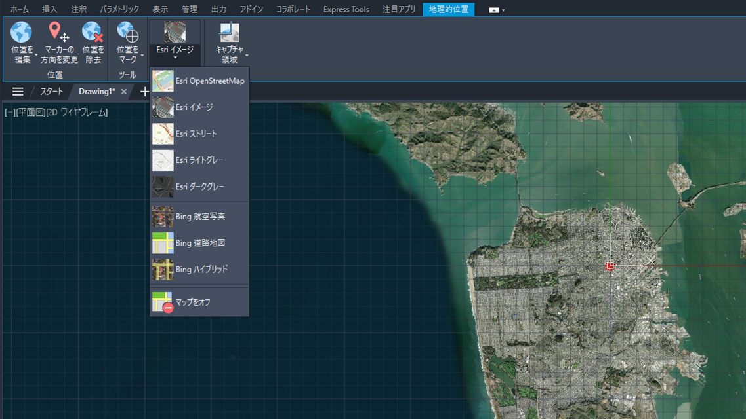Click キャプチャ領域 icon

(230, 32)
